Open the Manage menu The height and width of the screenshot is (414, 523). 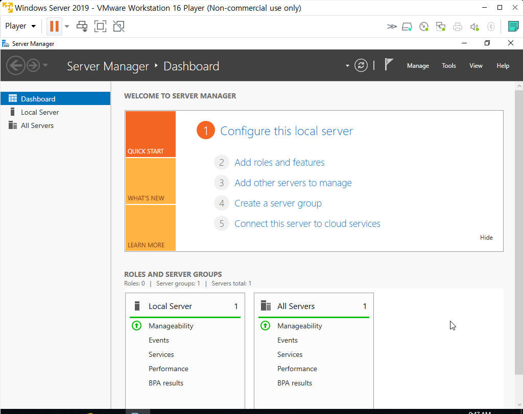click(418, 66)
